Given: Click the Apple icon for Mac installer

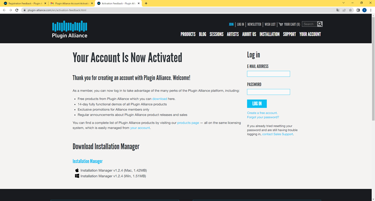Looking at the screenshot, I should (77, 170).
